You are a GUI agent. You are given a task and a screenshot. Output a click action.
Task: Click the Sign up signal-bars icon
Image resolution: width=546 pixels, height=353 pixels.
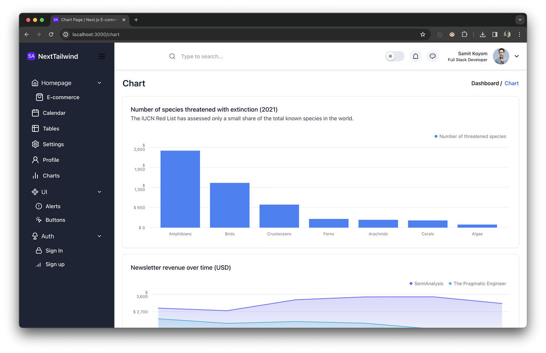tap(39, 264)
